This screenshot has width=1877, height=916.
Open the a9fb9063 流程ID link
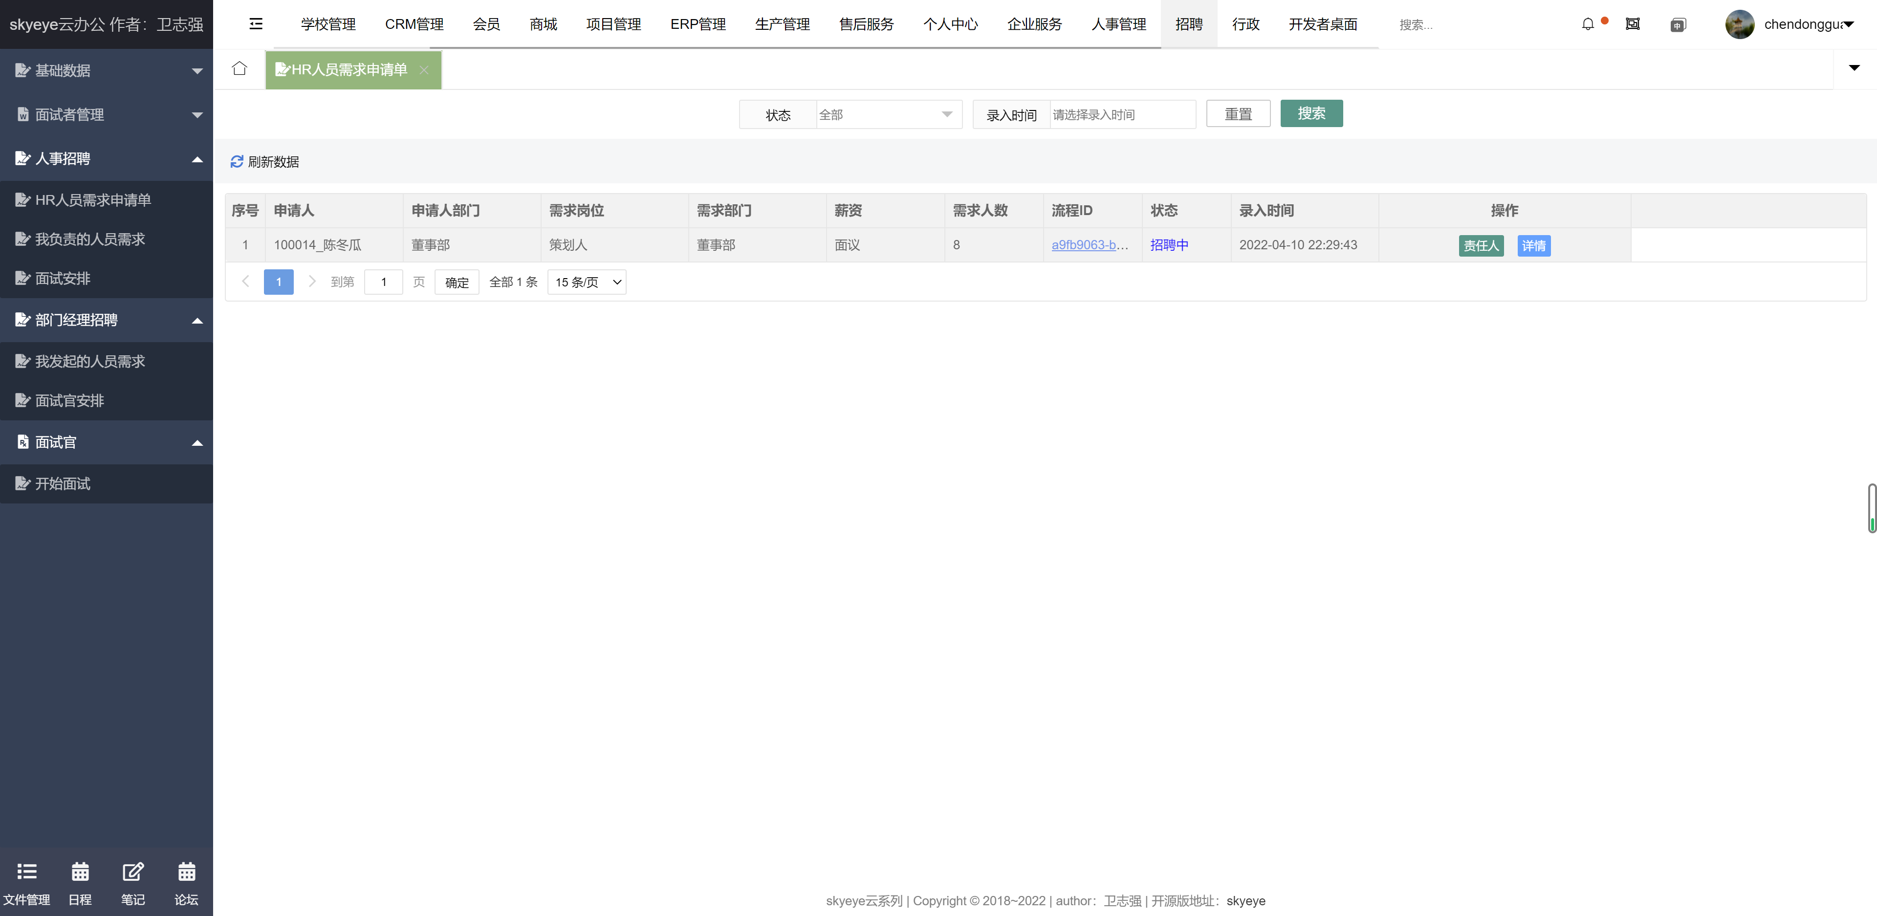click(1090, 245)
